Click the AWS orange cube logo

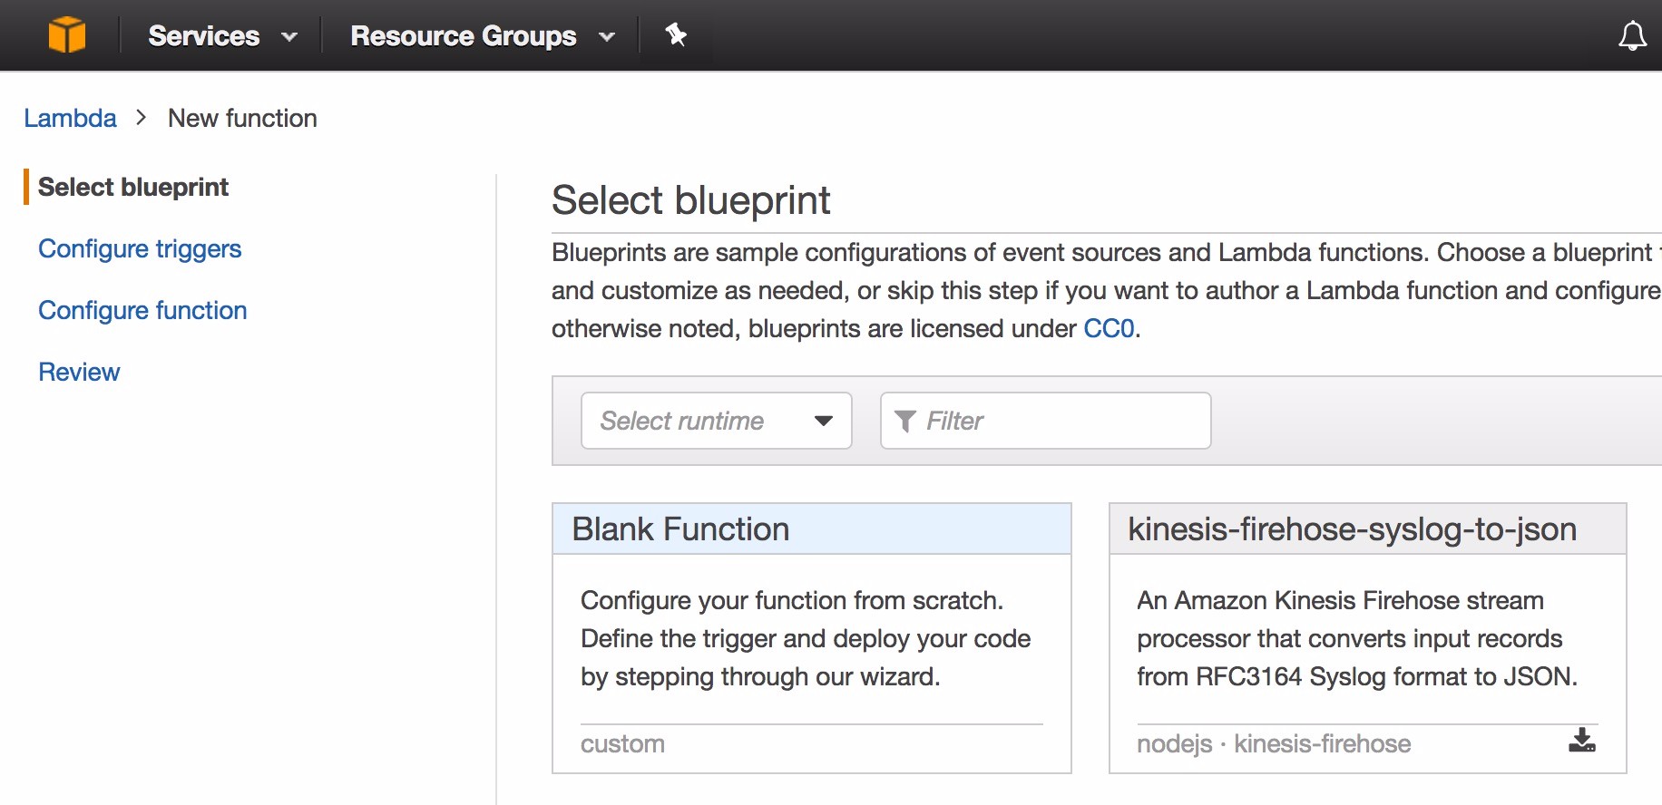coord(67,35)
